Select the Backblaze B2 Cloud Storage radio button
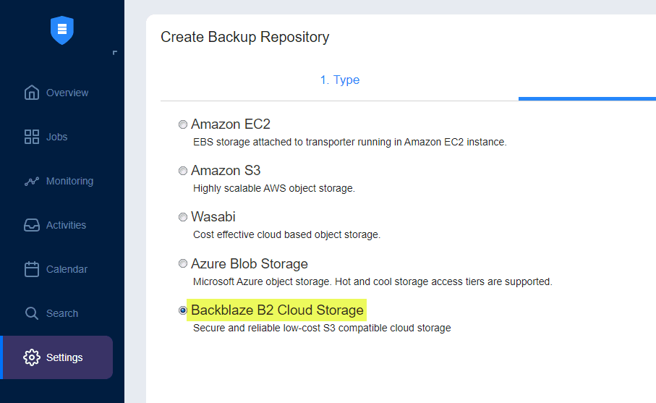 183,310
